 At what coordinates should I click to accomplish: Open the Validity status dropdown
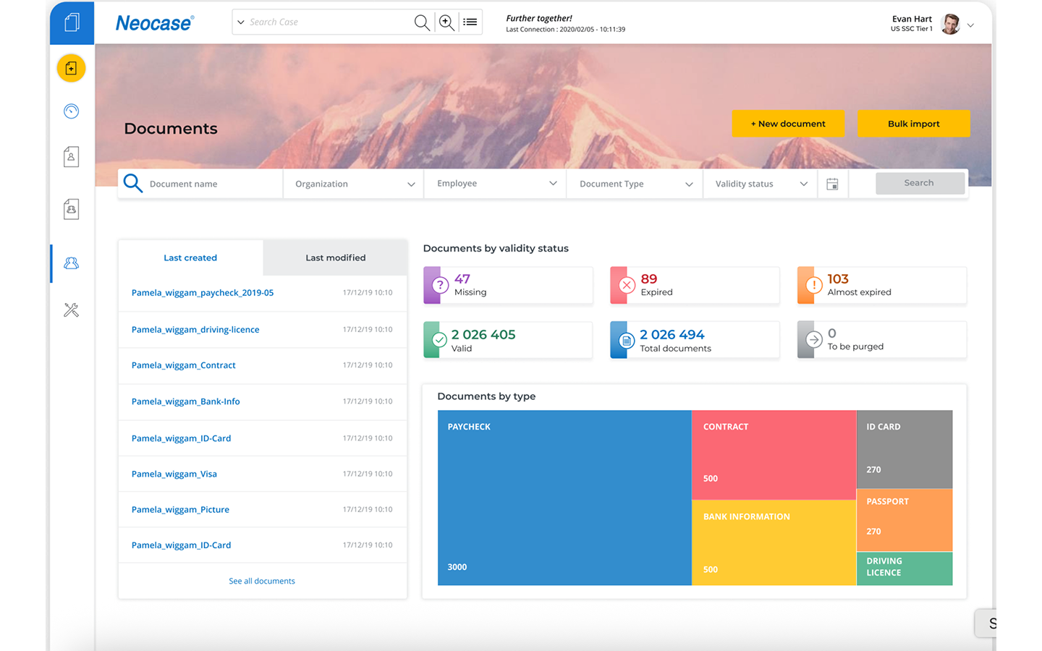pyautogui.click(x=761, y=184)
